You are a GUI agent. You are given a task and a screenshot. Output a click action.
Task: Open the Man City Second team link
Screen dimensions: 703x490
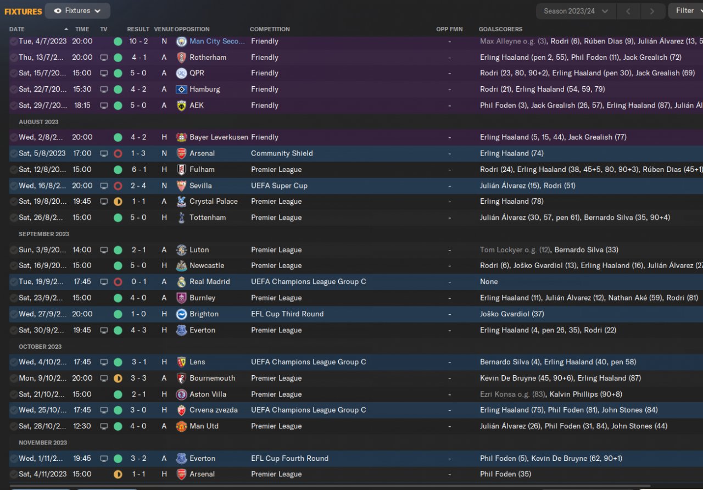pos(217,41)
